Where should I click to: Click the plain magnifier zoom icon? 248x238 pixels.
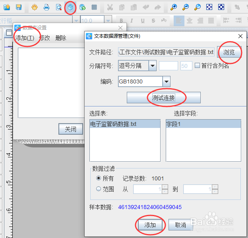pyautogui.click(x=198, y=7)
